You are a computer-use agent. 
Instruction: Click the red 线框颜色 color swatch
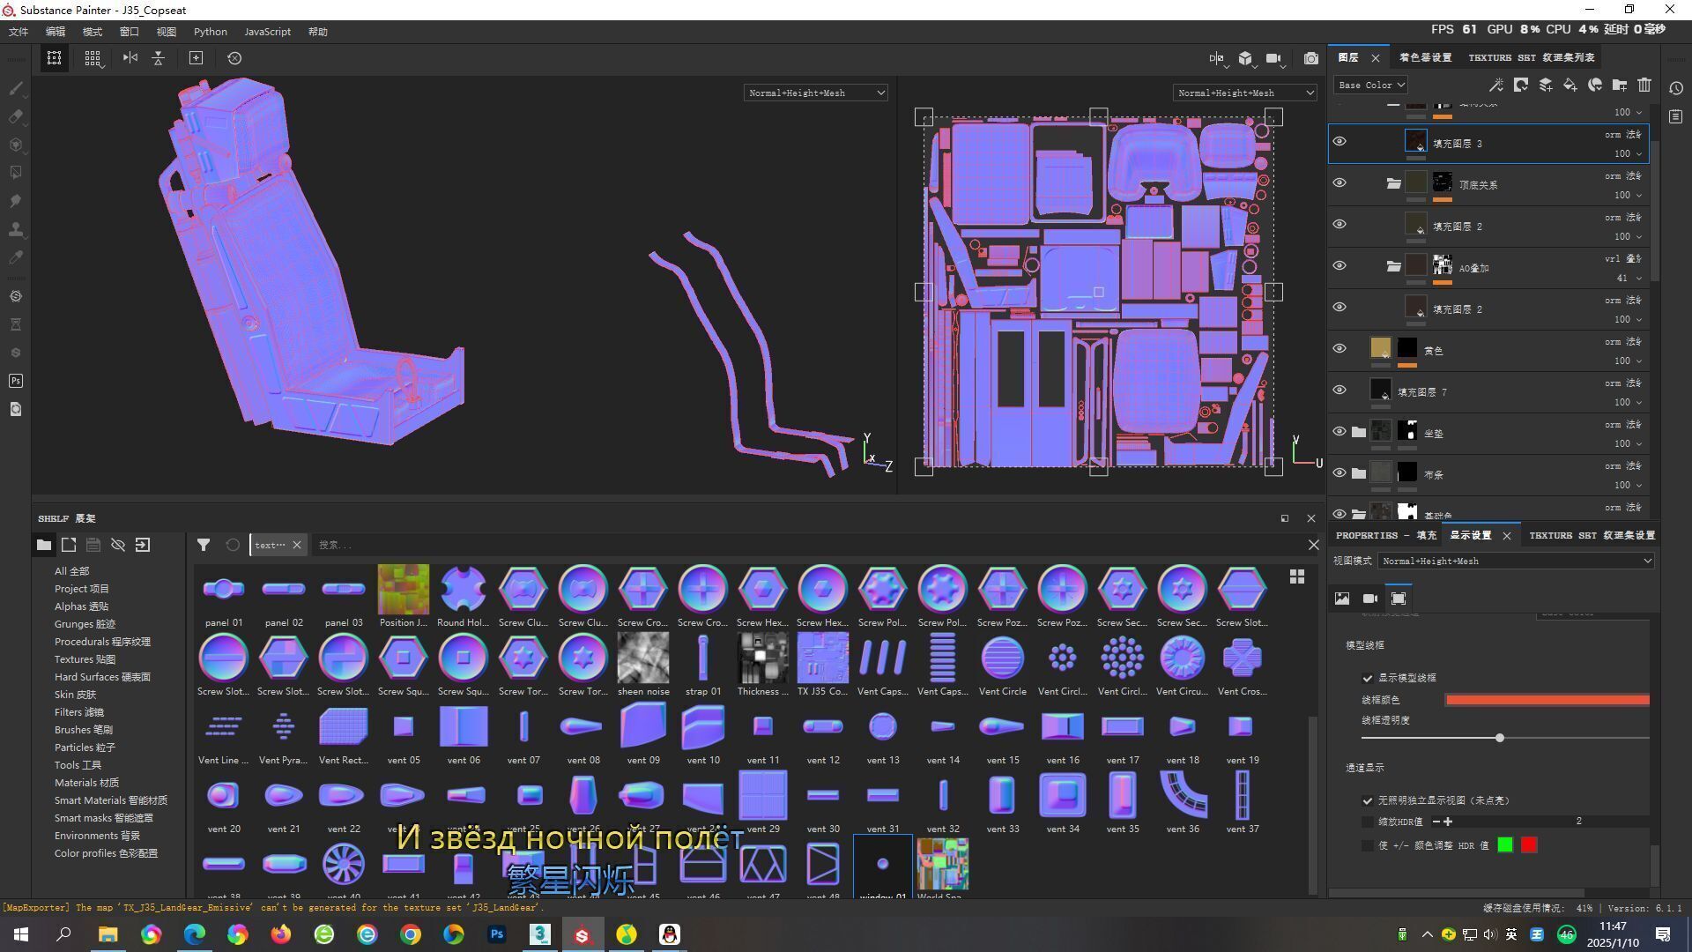(x=1547, y=700)
